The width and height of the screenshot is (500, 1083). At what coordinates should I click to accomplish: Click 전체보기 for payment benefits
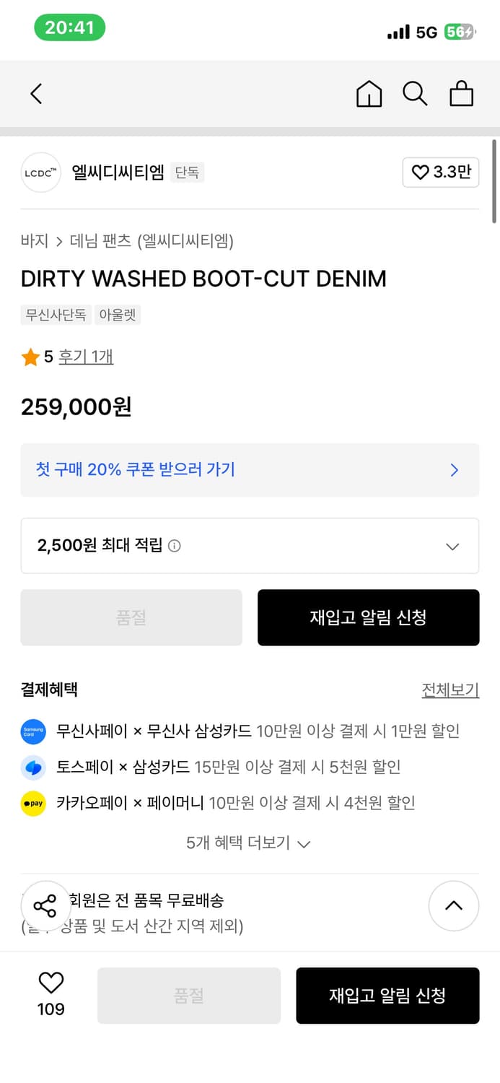[450, 690]
